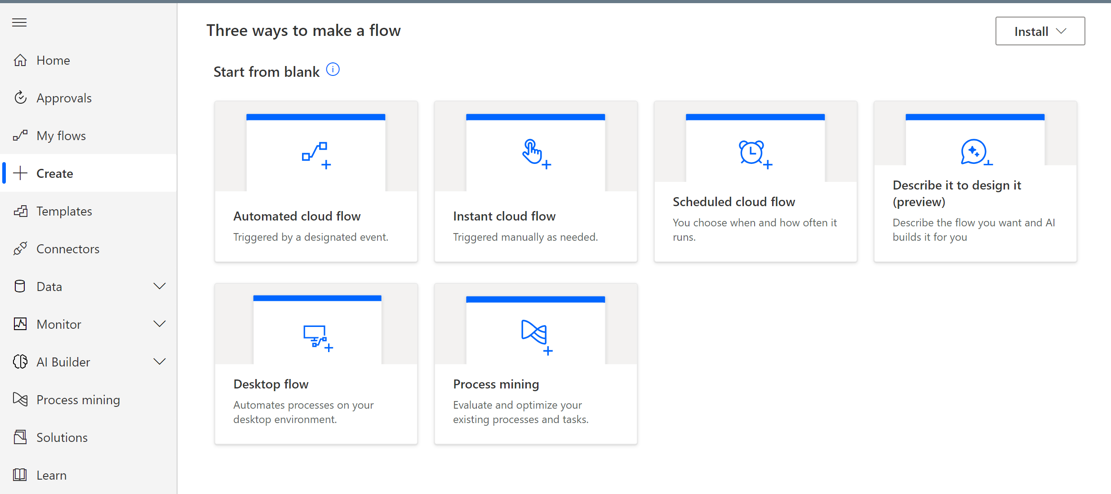
Task: Expand the Monitor section chevron
Action: tap(160, 324)
